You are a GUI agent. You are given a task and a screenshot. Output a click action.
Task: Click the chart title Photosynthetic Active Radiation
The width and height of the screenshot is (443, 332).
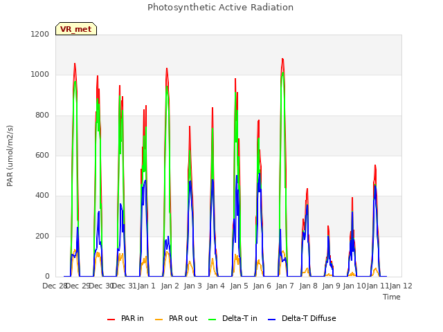coord(220,8)
